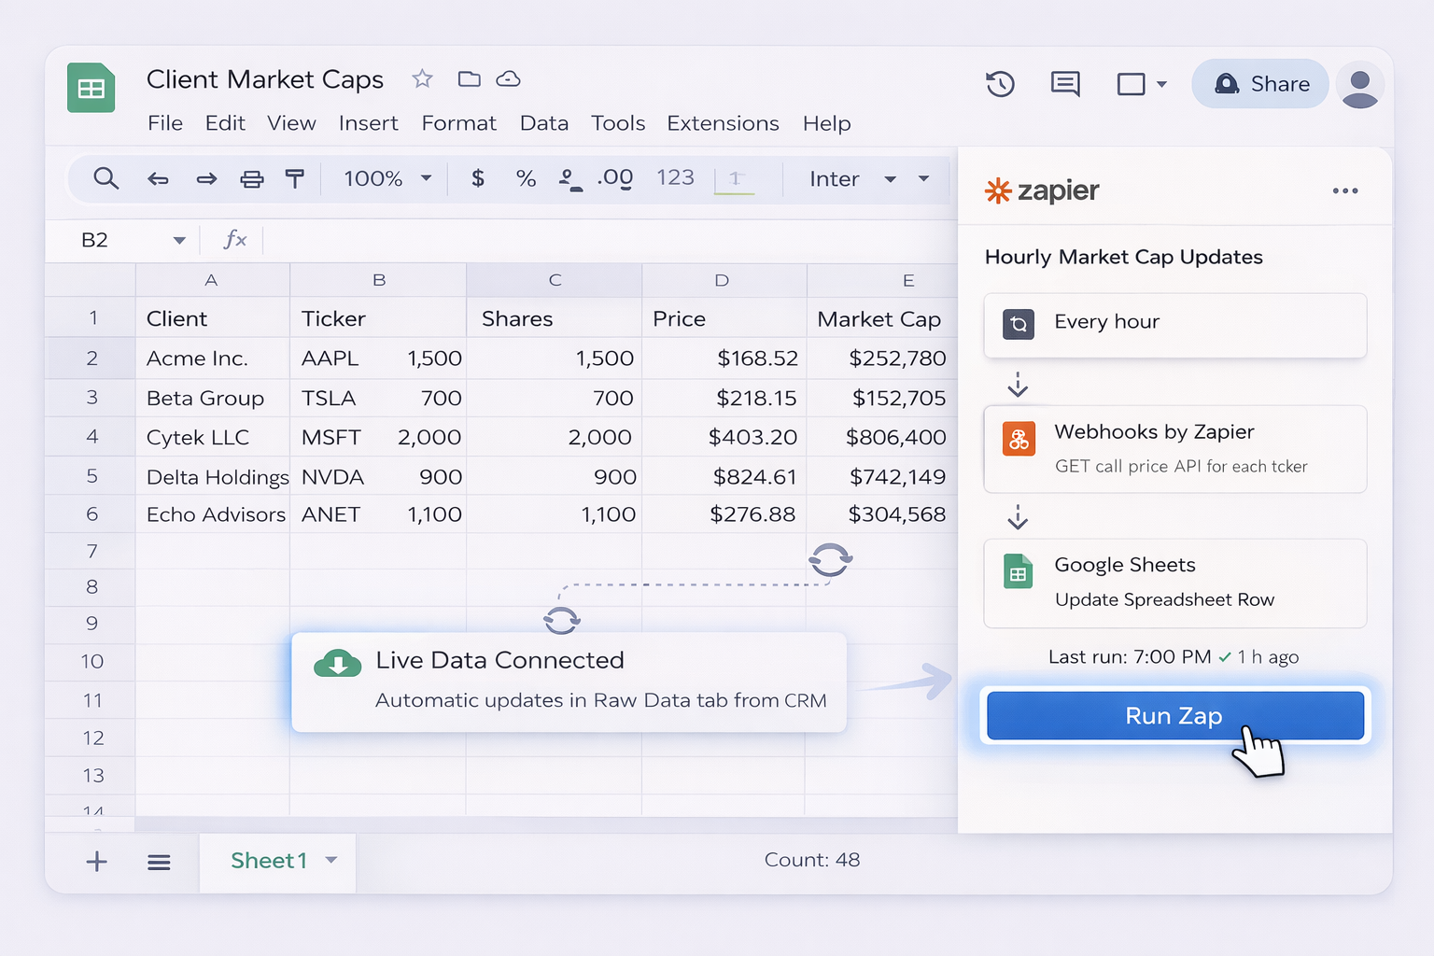The height and width of the screenshot is (956, 1434).
Task: Undo the last action
Action: tap(158, 178)
